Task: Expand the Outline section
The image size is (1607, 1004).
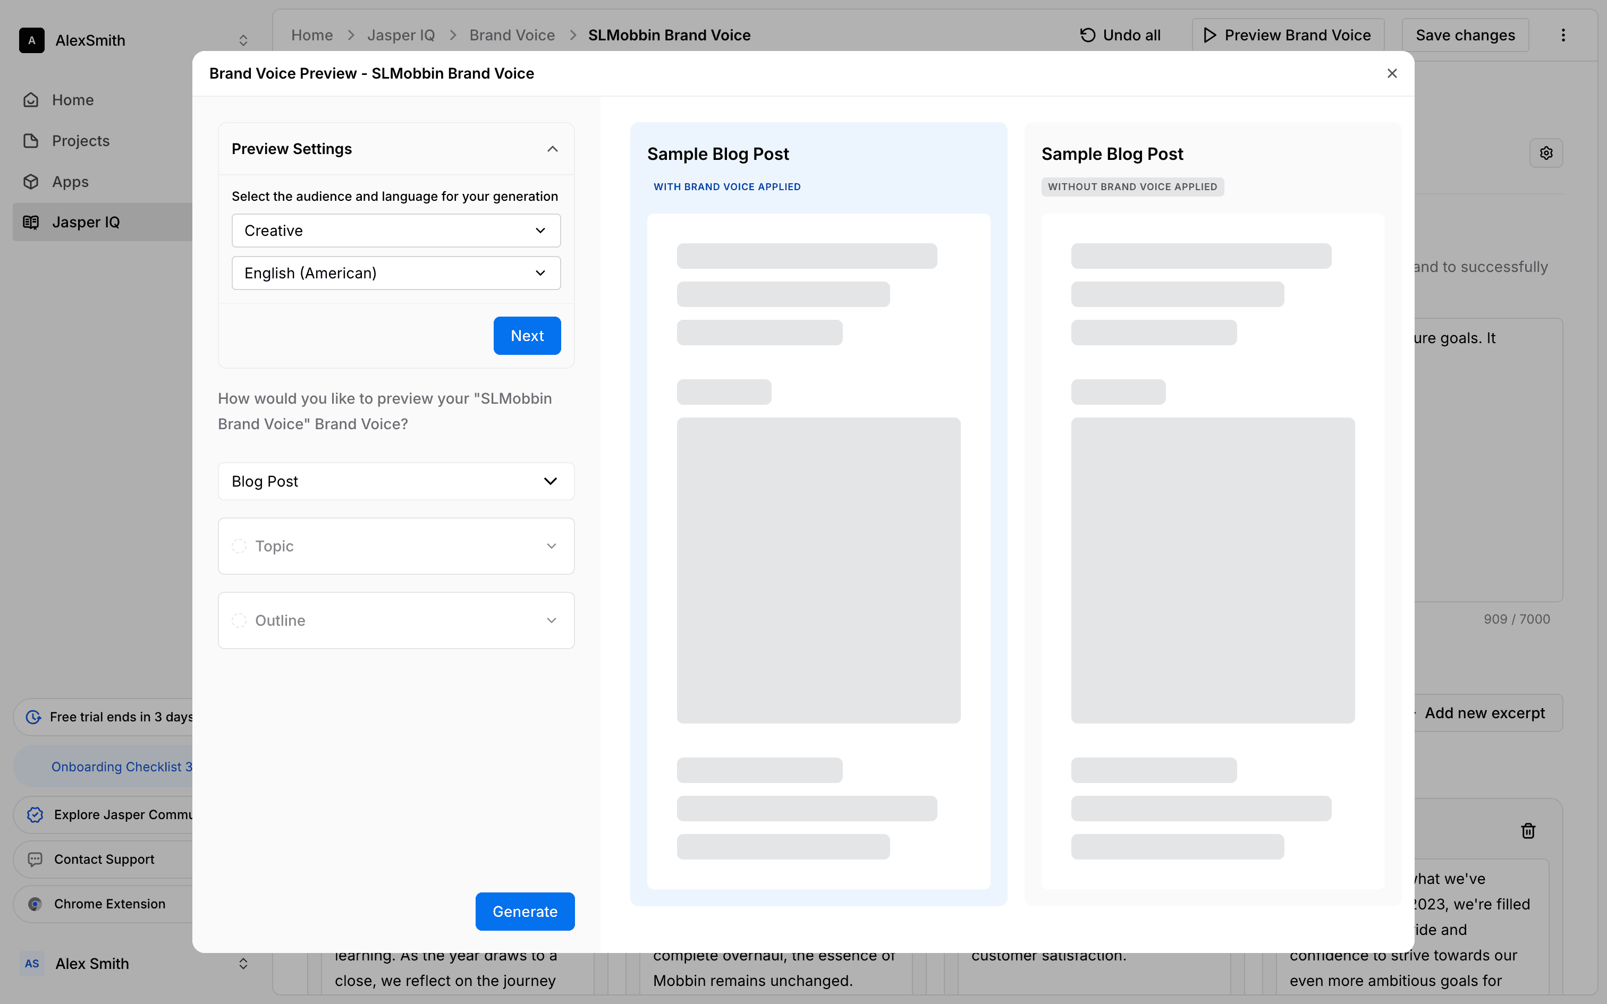Action: (x=396, y=620)
